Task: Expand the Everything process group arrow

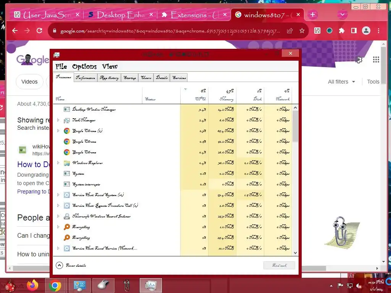Action: [58, 227]
